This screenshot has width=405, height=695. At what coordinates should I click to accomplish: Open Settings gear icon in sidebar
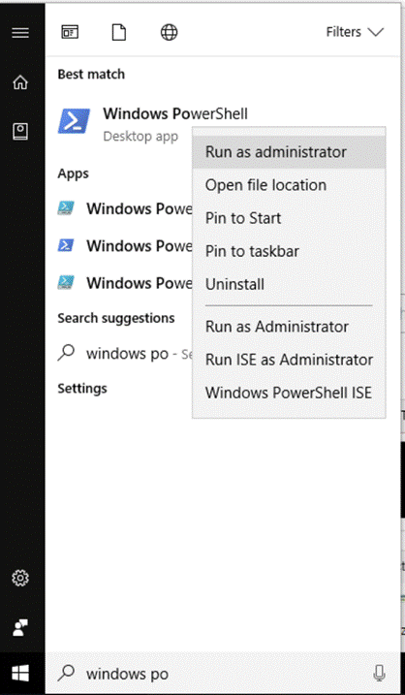(20, 578)
